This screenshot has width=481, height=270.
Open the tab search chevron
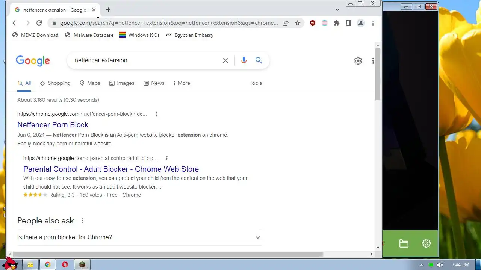pos(337,10)
